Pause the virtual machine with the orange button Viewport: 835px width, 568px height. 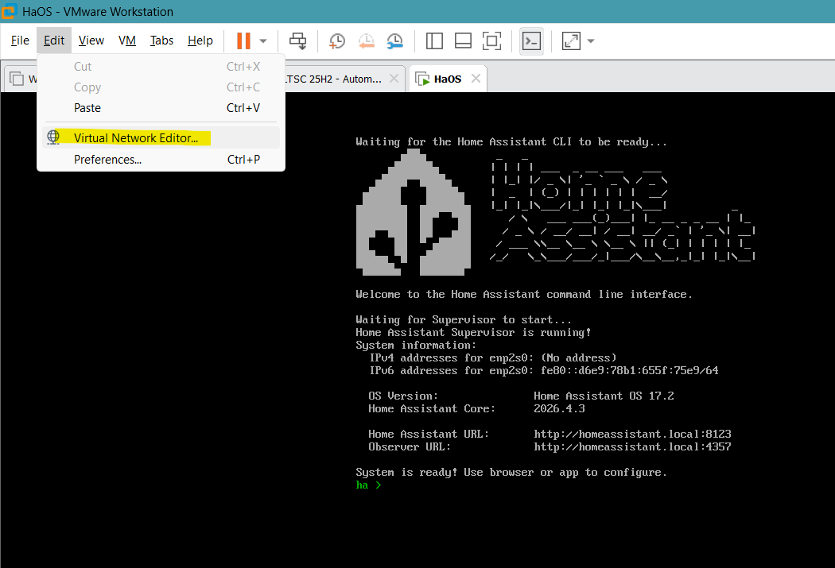pos(243,41)
